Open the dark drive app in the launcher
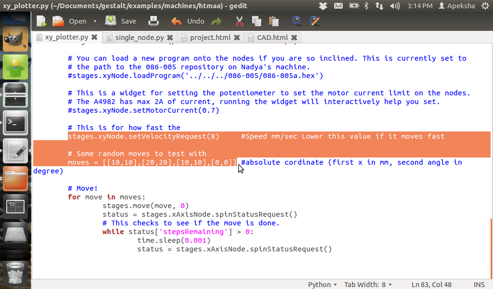Viewport: 493px width, 289px height. point(15,95)
